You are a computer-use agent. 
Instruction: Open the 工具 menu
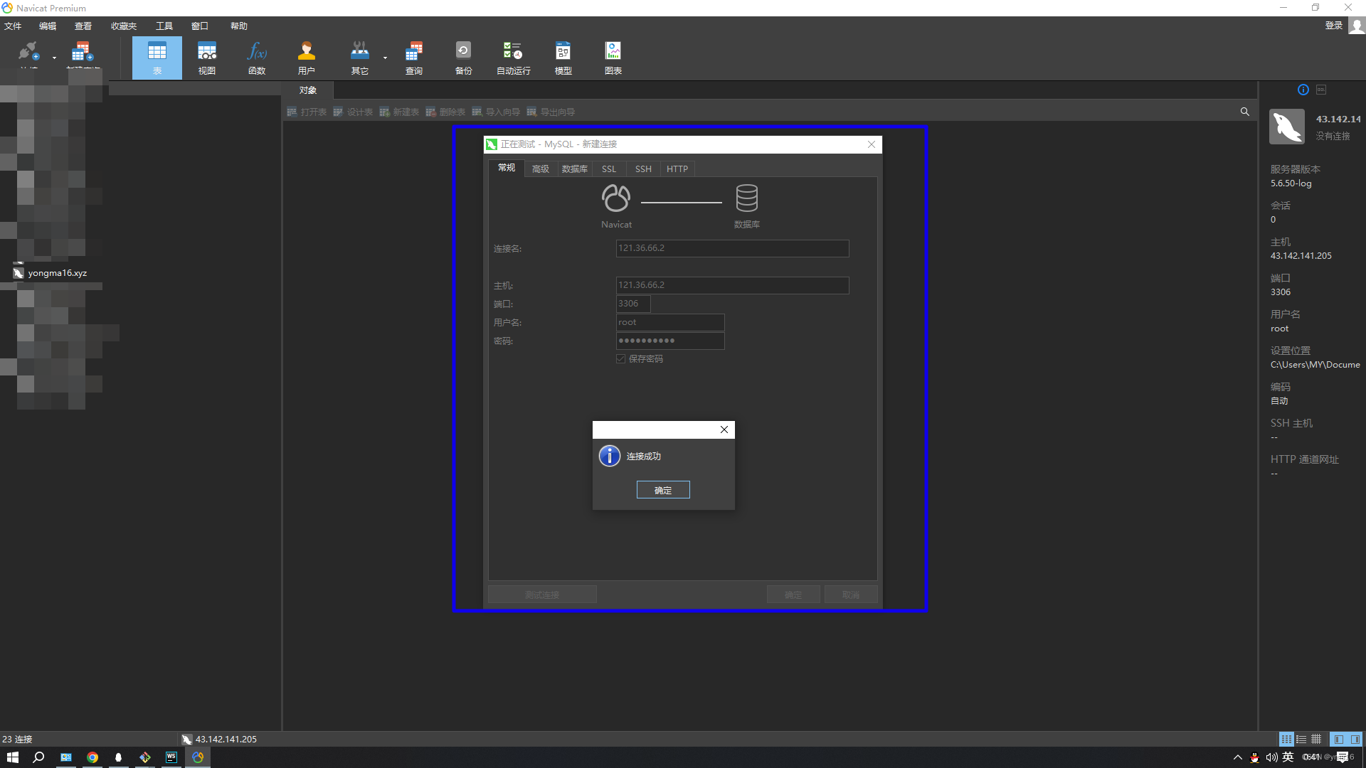tap(164, 26)
